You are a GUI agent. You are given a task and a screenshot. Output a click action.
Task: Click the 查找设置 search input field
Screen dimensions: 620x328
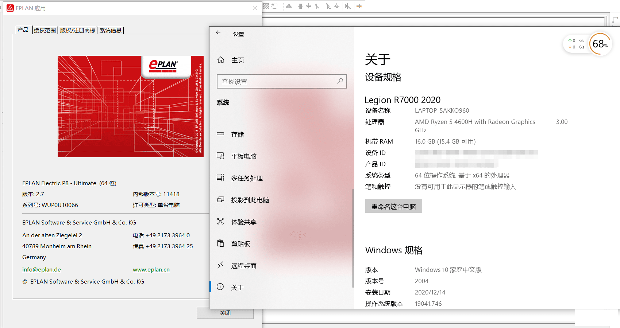[x=282, y=81]
